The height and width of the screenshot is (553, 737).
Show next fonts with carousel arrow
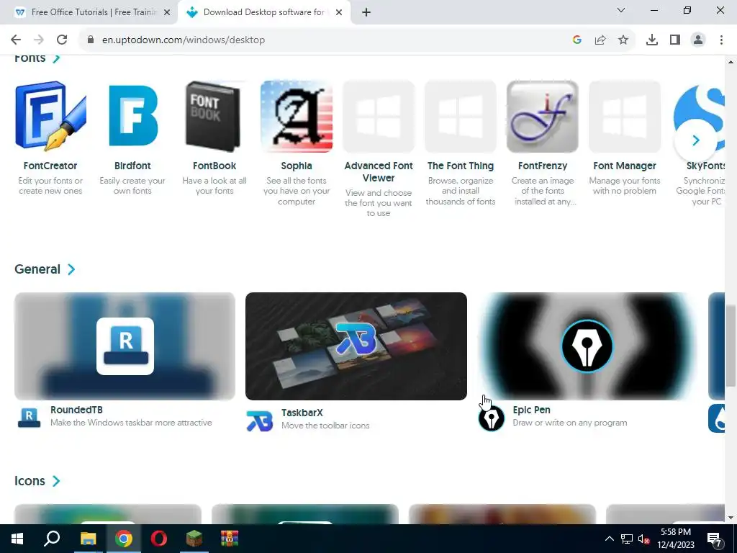pos(696,140)
